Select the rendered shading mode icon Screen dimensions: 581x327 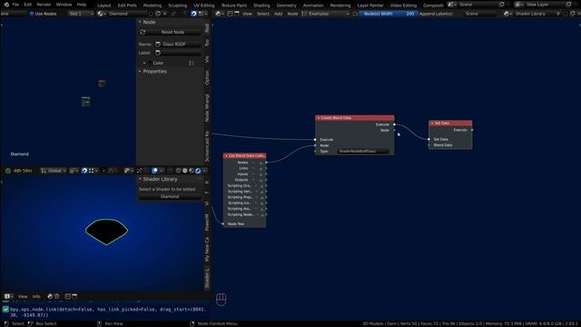(x=198, y=171)
